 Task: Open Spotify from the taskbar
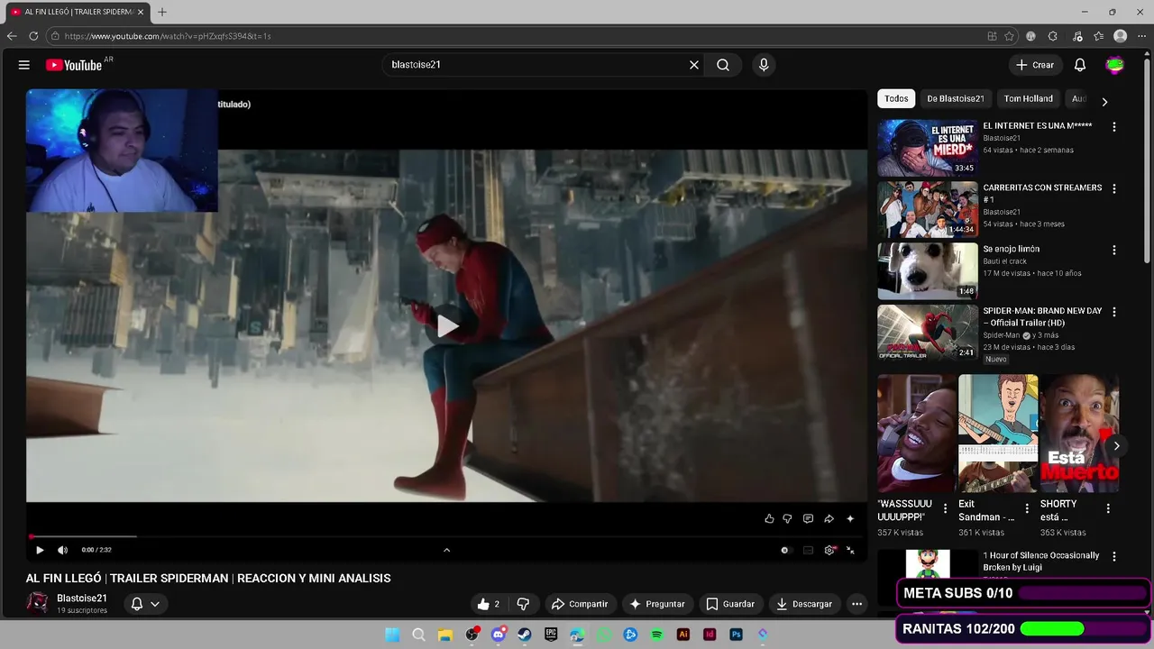tap(656, 635)
